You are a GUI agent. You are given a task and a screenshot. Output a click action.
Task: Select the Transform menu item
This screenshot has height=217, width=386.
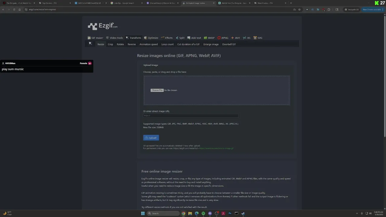[x=133, y=38]
